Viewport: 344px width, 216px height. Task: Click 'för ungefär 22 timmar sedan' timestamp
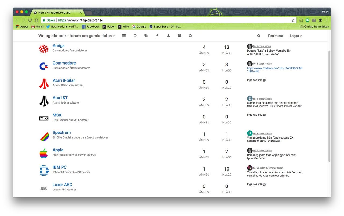pos(268,168)
